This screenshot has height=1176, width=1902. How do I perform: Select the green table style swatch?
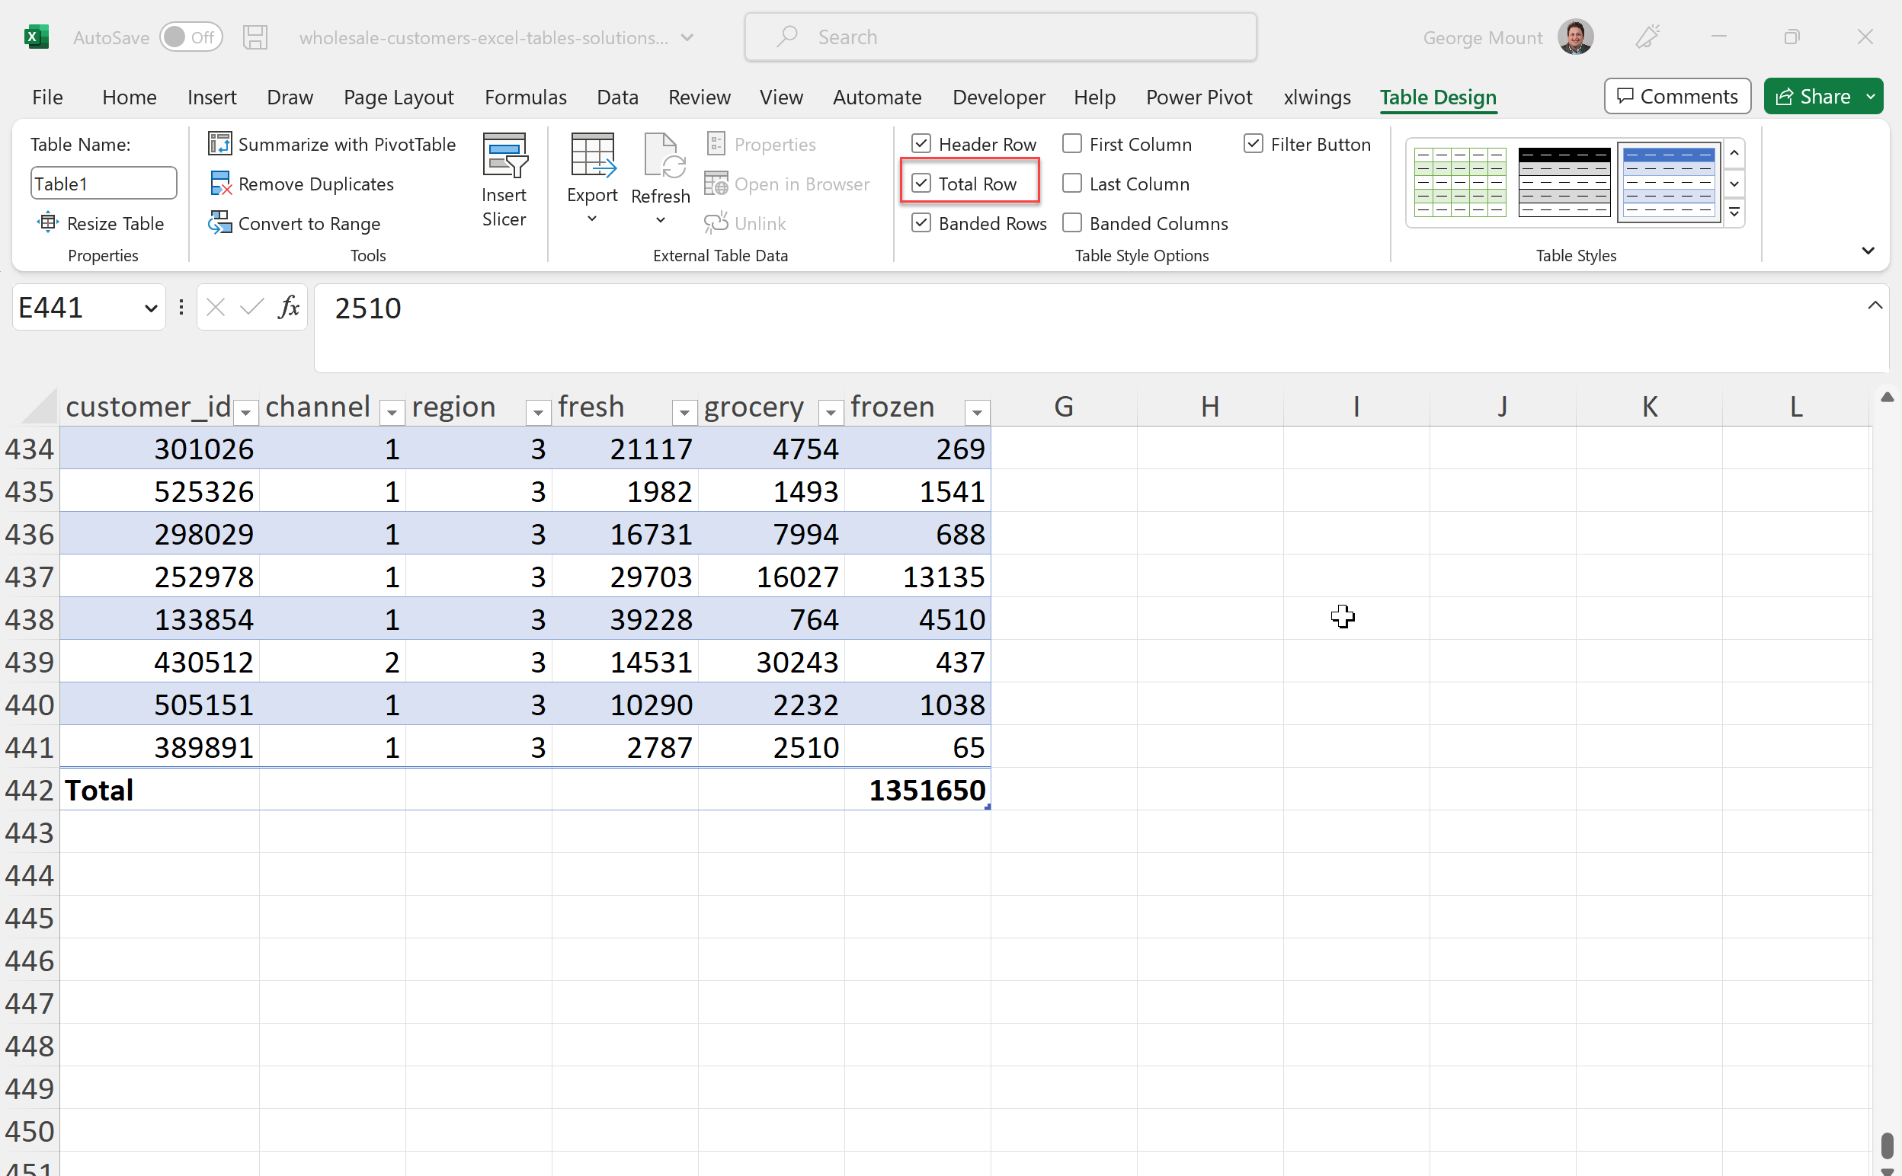(x=1459, y=182)
